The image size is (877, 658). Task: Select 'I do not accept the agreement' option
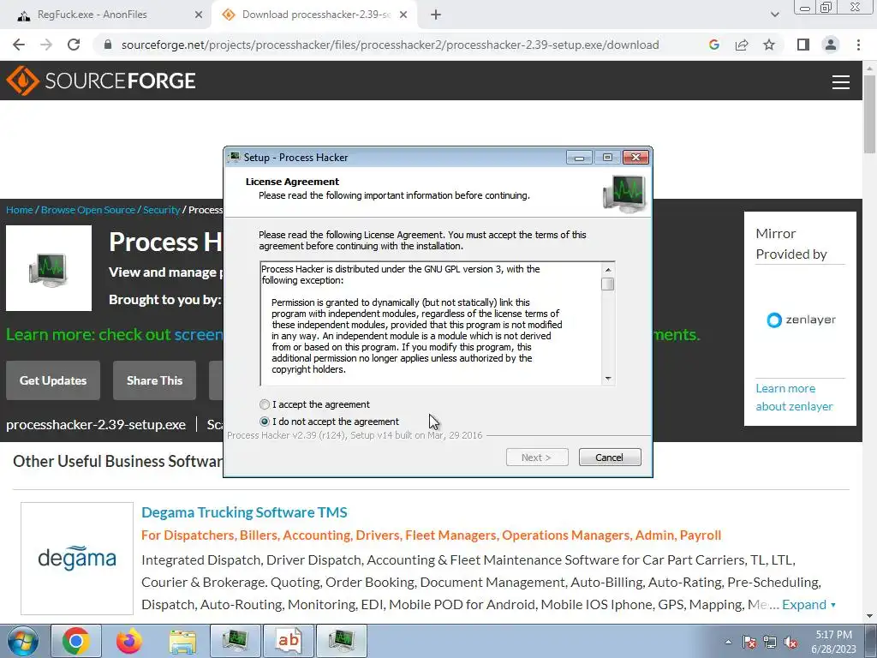tap(265, 422)
